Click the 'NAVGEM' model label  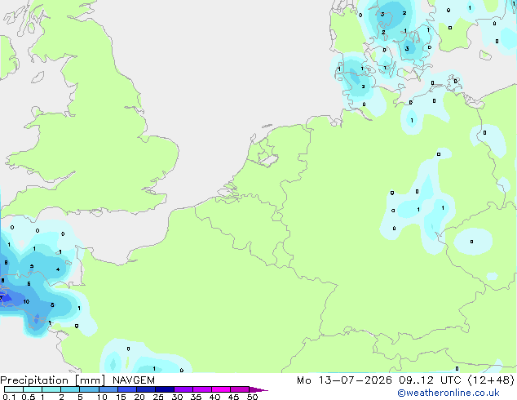point(134,380)
